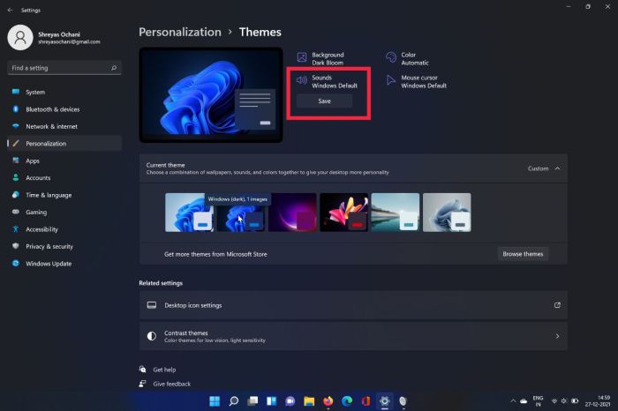Focus the Find a setting search box
Image resolution: width=618 pixels, height=411 pixels.
[64, 68]
